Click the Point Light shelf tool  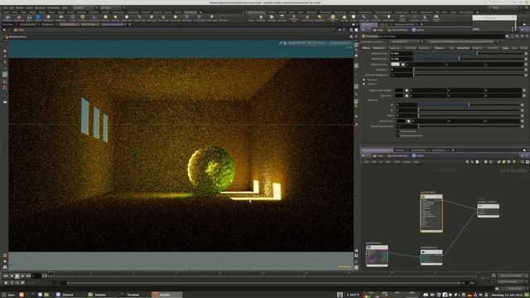[x=261, y=17]
